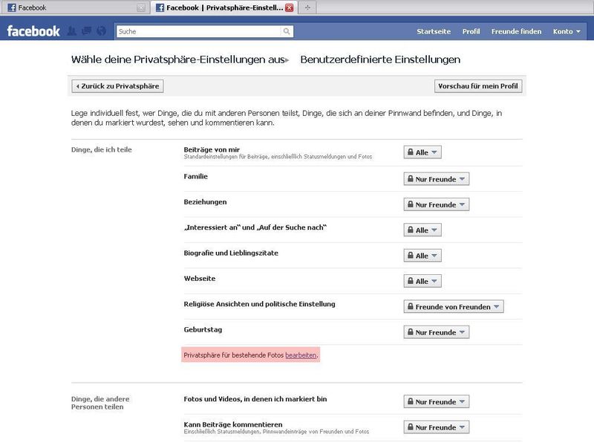Image resolution: width=594 pixels, height=443 pixels.
Task: Open Interessiert an audience dropdown
Action: [x=422, y=230]
